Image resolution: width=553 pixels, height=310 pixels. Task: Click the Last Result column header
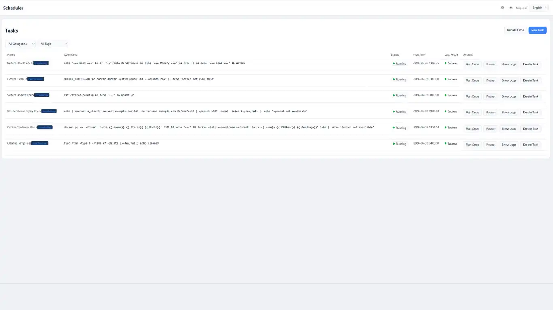[451, 54]
